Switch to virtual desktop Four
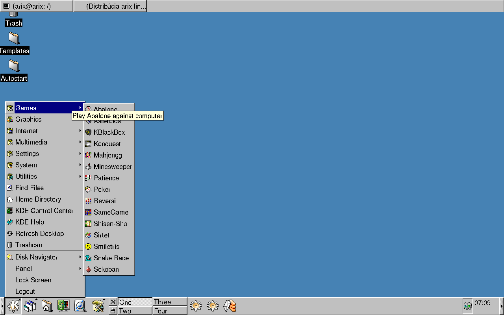504x315 pixels. [x=170, y=311]
